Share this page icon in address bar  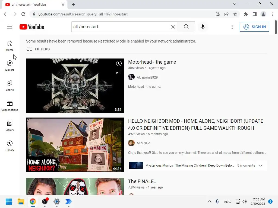[x=226, y=14]
